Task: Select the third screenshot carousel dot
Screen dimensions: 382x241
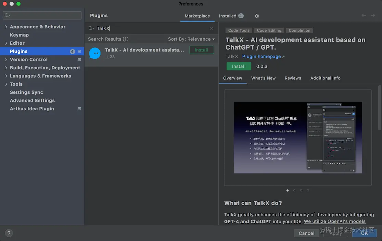Action: (x=301, y=190)
